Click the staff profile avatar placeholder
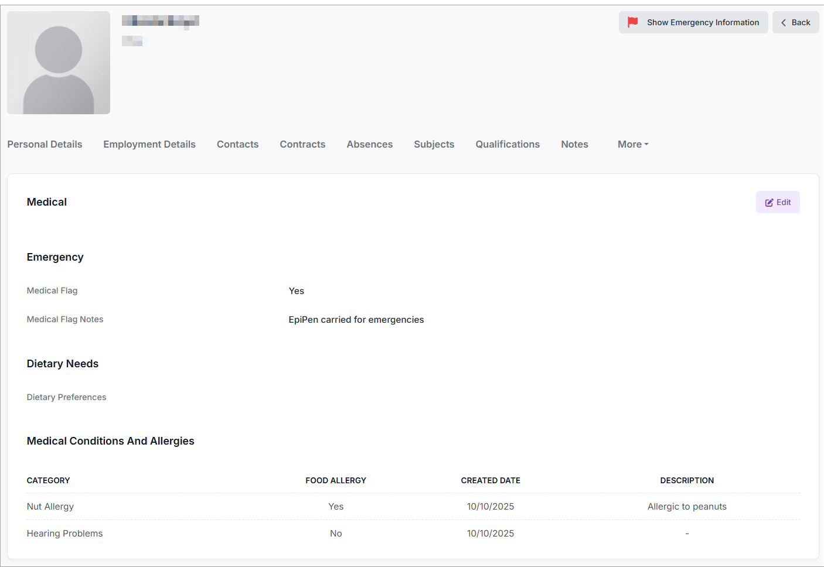 (x=59, y=63)
